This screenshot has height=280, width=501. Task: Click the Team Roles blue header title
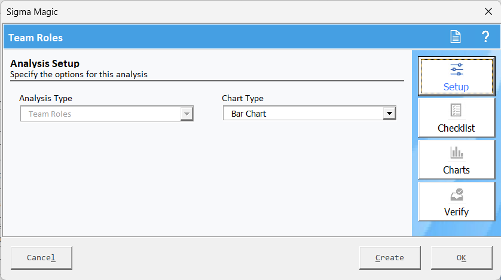click(x=35, y=38)
